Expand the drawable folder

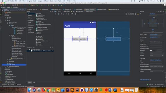click(x=11, y=37)
